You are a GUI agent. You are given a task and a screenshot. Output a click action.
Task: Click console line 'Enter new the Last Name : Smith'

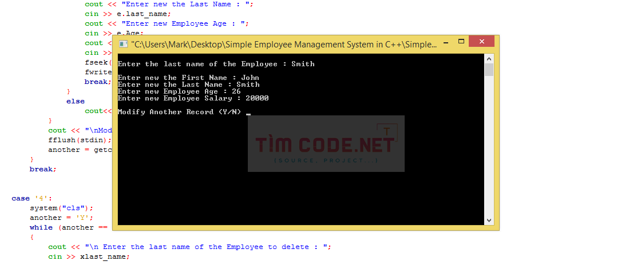[188, 85]
